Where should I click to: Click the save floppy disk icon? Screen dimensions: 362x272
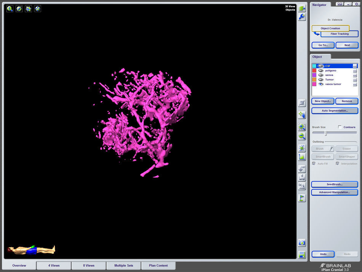coord(302,254)
